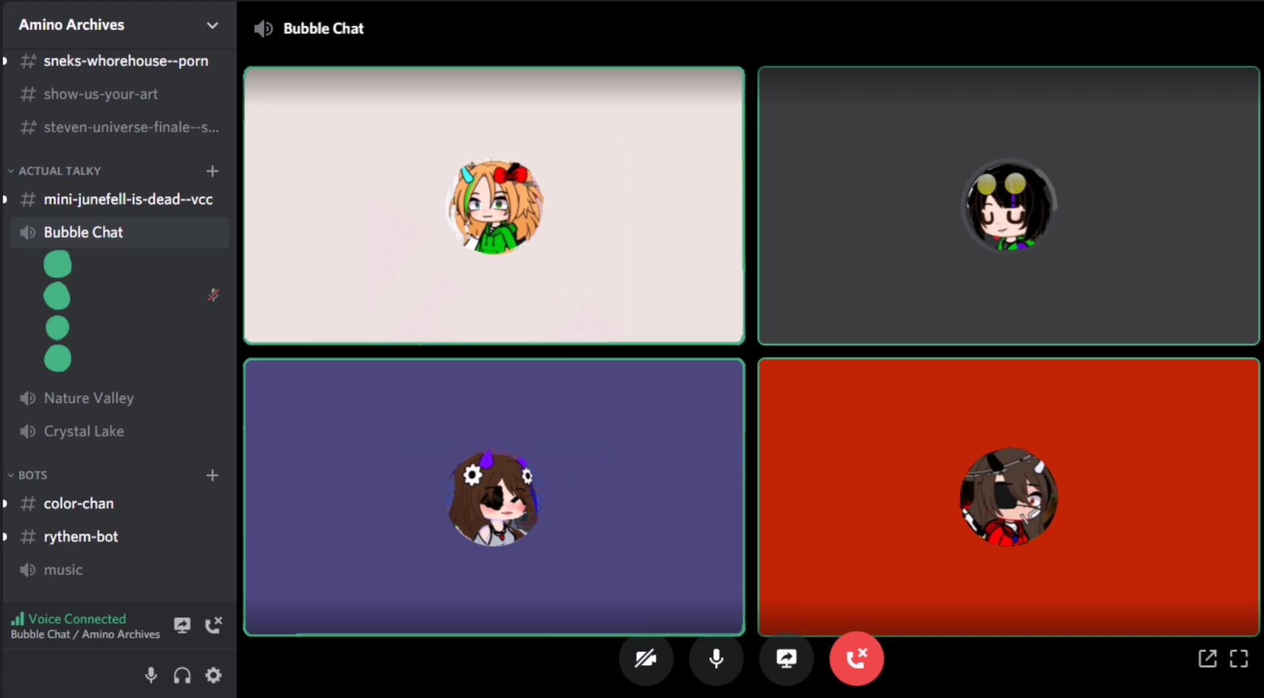Share your screen from call controls
The width and height of the screenshot is (1264, 698).
pos(786,658)
